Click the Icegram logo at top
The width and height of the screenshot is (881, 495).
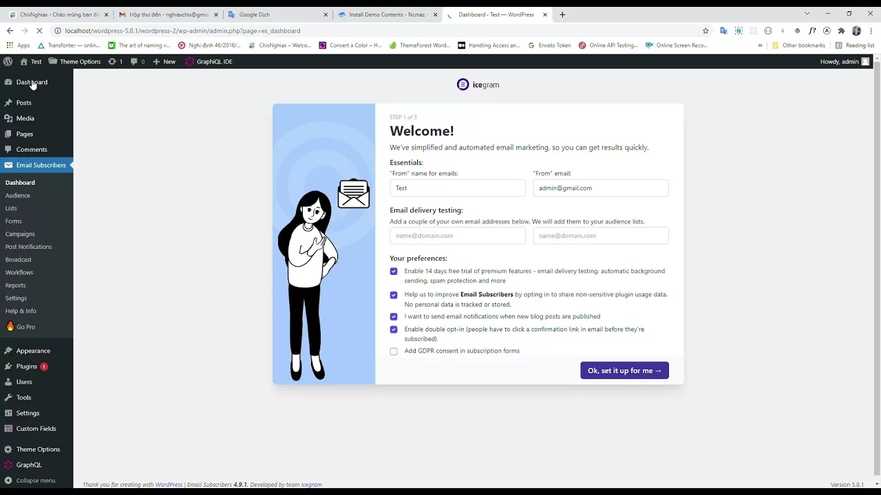point(478,85)
